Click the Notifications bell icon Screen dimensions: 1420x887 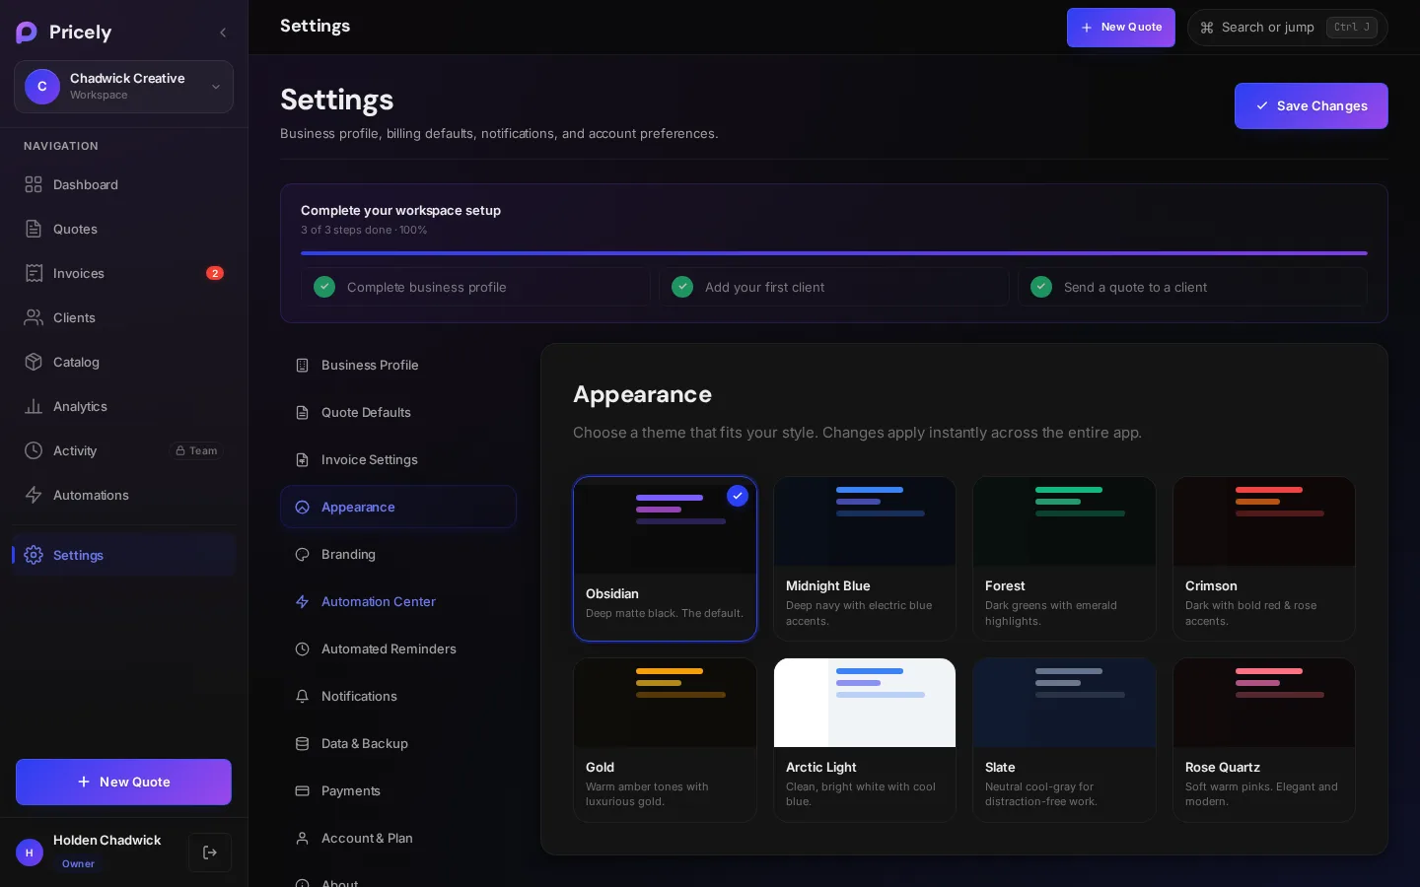(303, 696)
